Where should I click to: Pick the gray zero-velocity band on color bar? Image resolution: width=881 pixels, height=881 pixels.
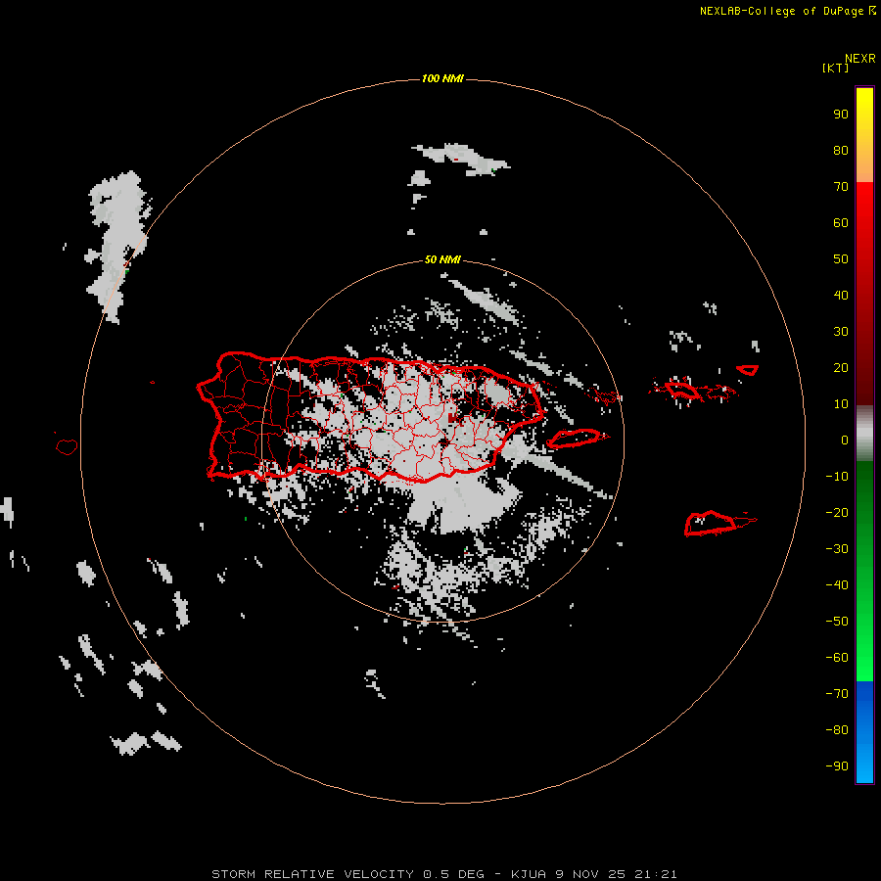pos(864,434)
